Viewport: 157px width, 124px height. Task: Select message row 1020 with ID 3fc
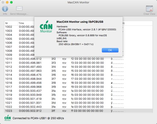tap(78, 99)
